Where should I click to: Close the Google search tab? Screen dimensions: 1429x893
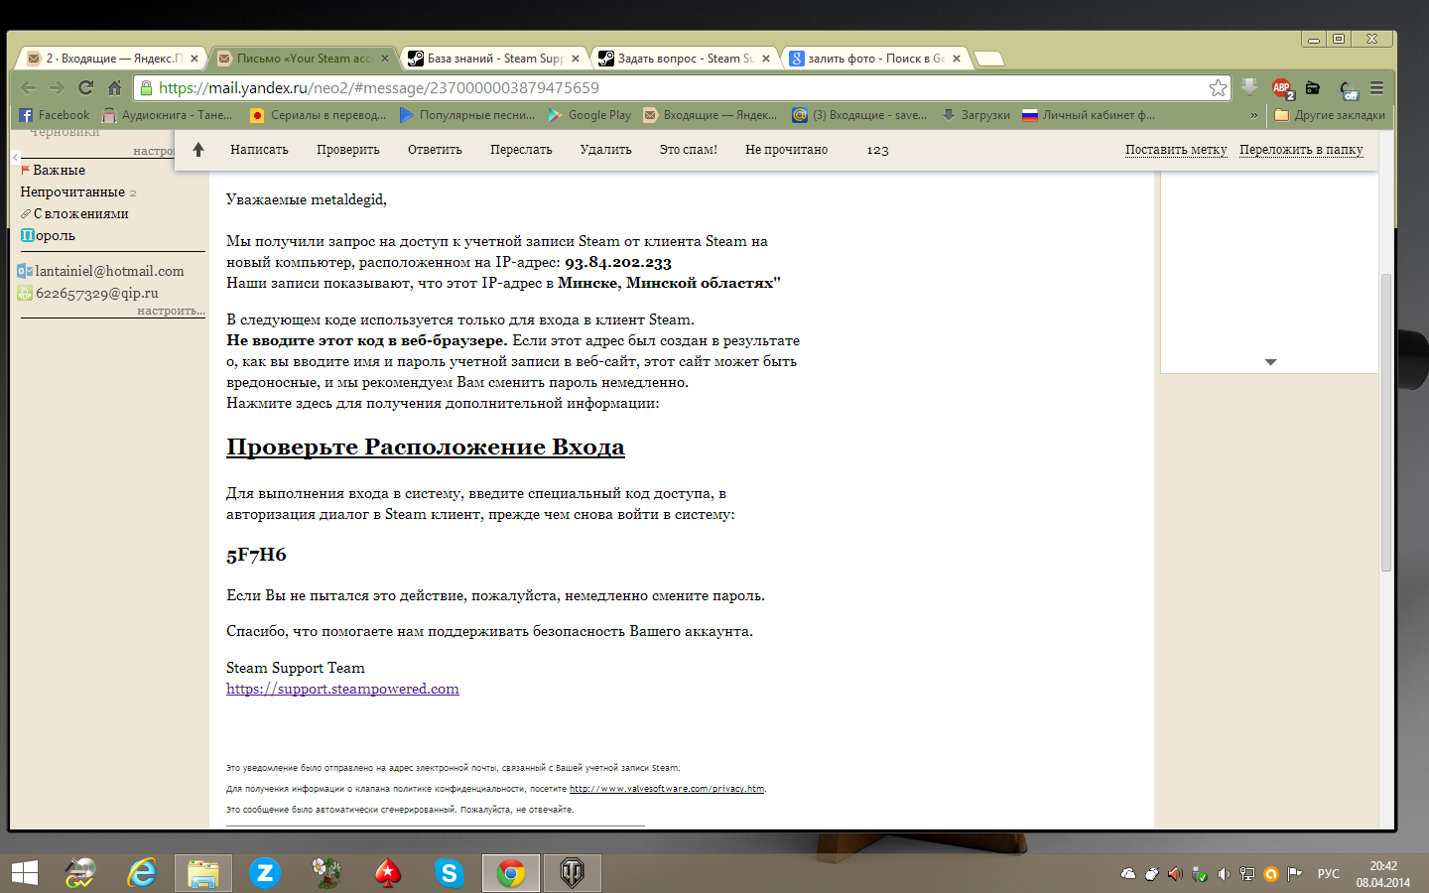(x=957, y=59)
